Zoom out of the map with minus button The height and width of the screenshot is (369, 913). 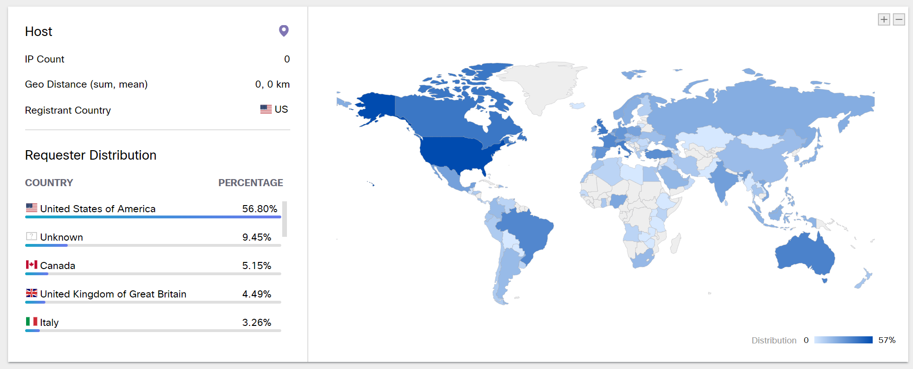coord(899,19)
